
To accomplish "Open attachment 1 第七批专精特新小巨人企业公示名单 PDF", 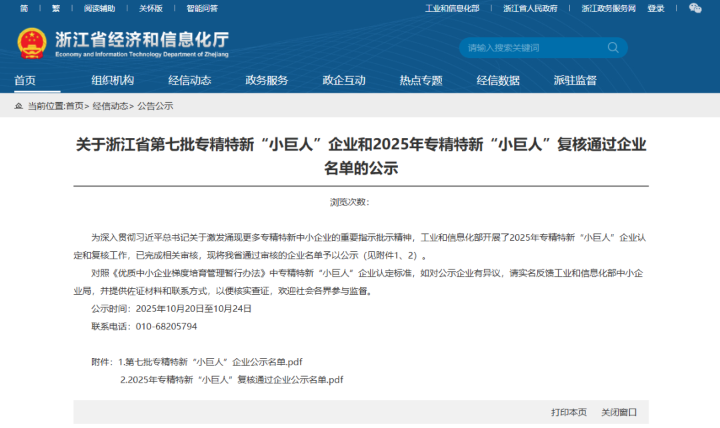I will [213, 361].
